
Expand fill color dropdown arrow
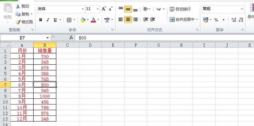pos(88,20)
